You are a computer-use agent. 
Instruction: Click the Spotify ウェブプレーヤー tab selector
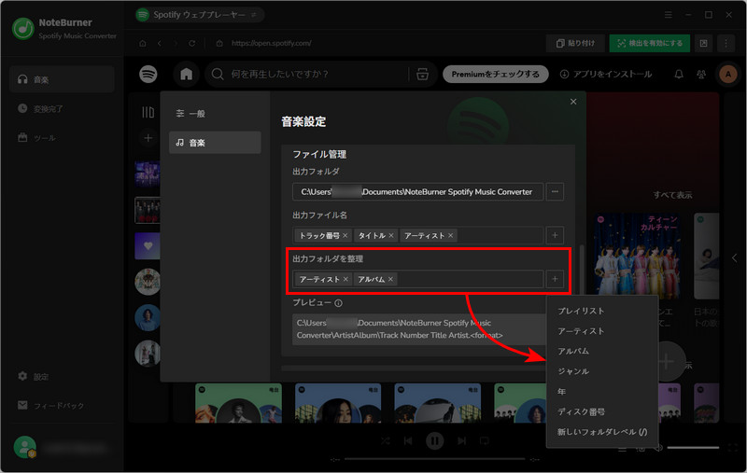pyautogui.click(x=198, y=15)
